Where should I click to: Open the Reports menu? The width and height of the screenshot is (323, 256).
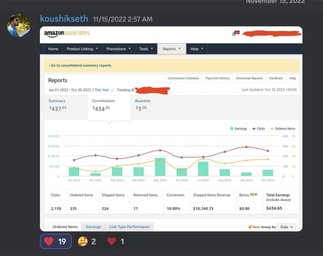click(x=172, y=49)
